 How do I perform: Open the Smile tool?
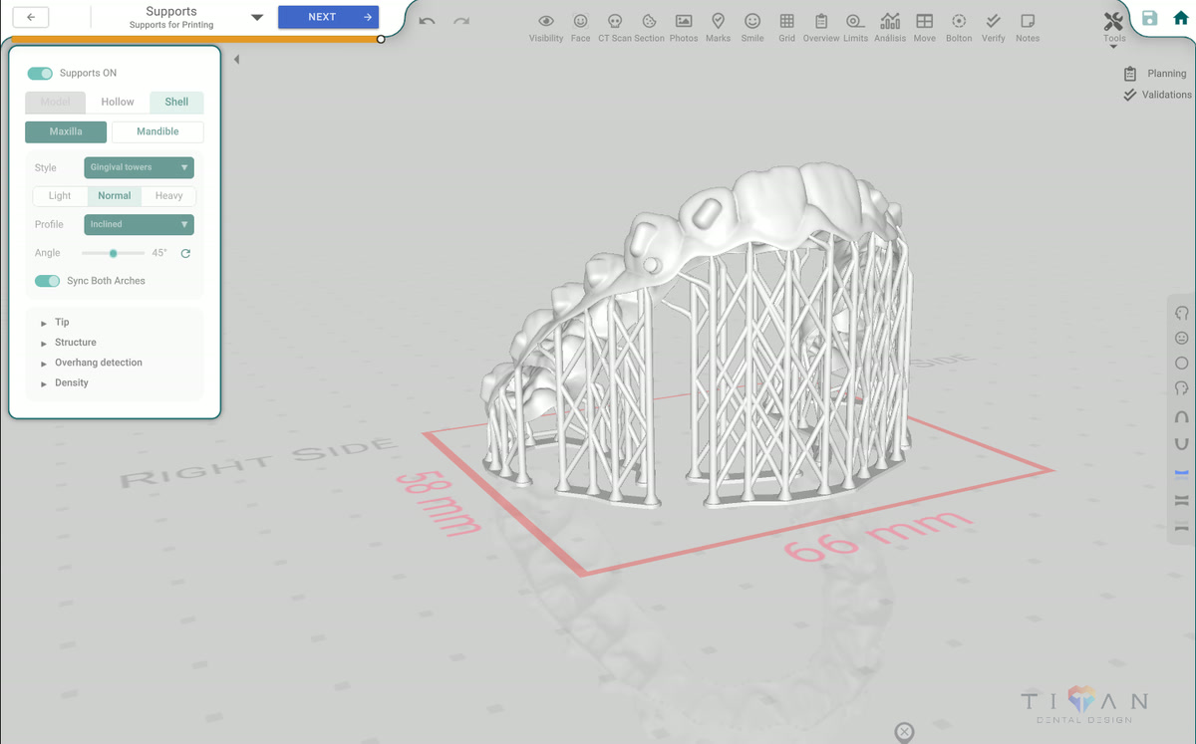pos(752,27)
